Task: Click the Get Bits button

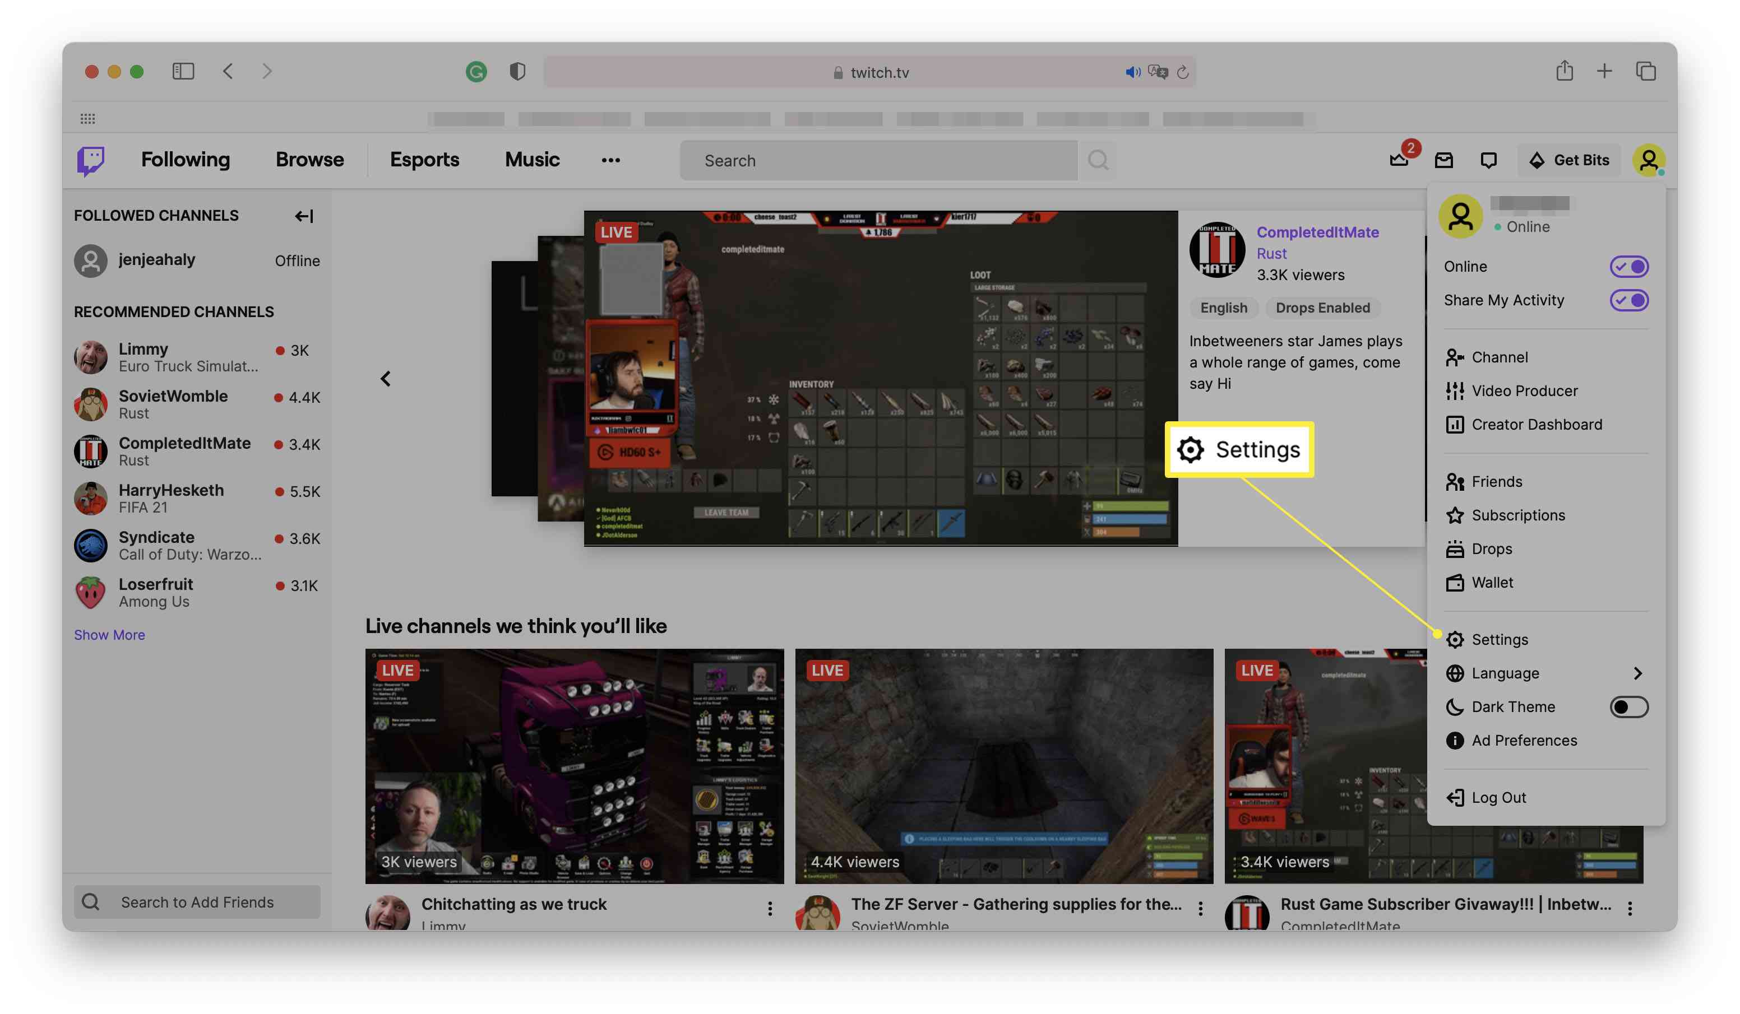Action: click(x=1570, y=160)
